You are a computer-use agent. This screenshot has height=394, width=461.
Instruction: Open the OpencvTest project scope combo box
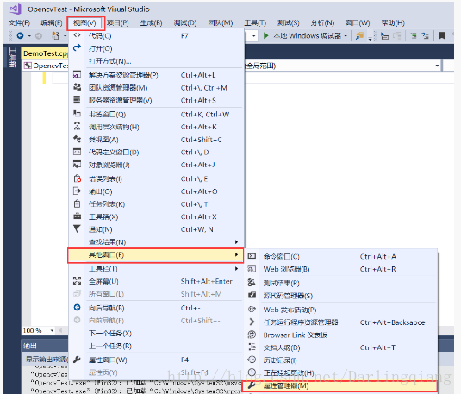click(46, 66)
